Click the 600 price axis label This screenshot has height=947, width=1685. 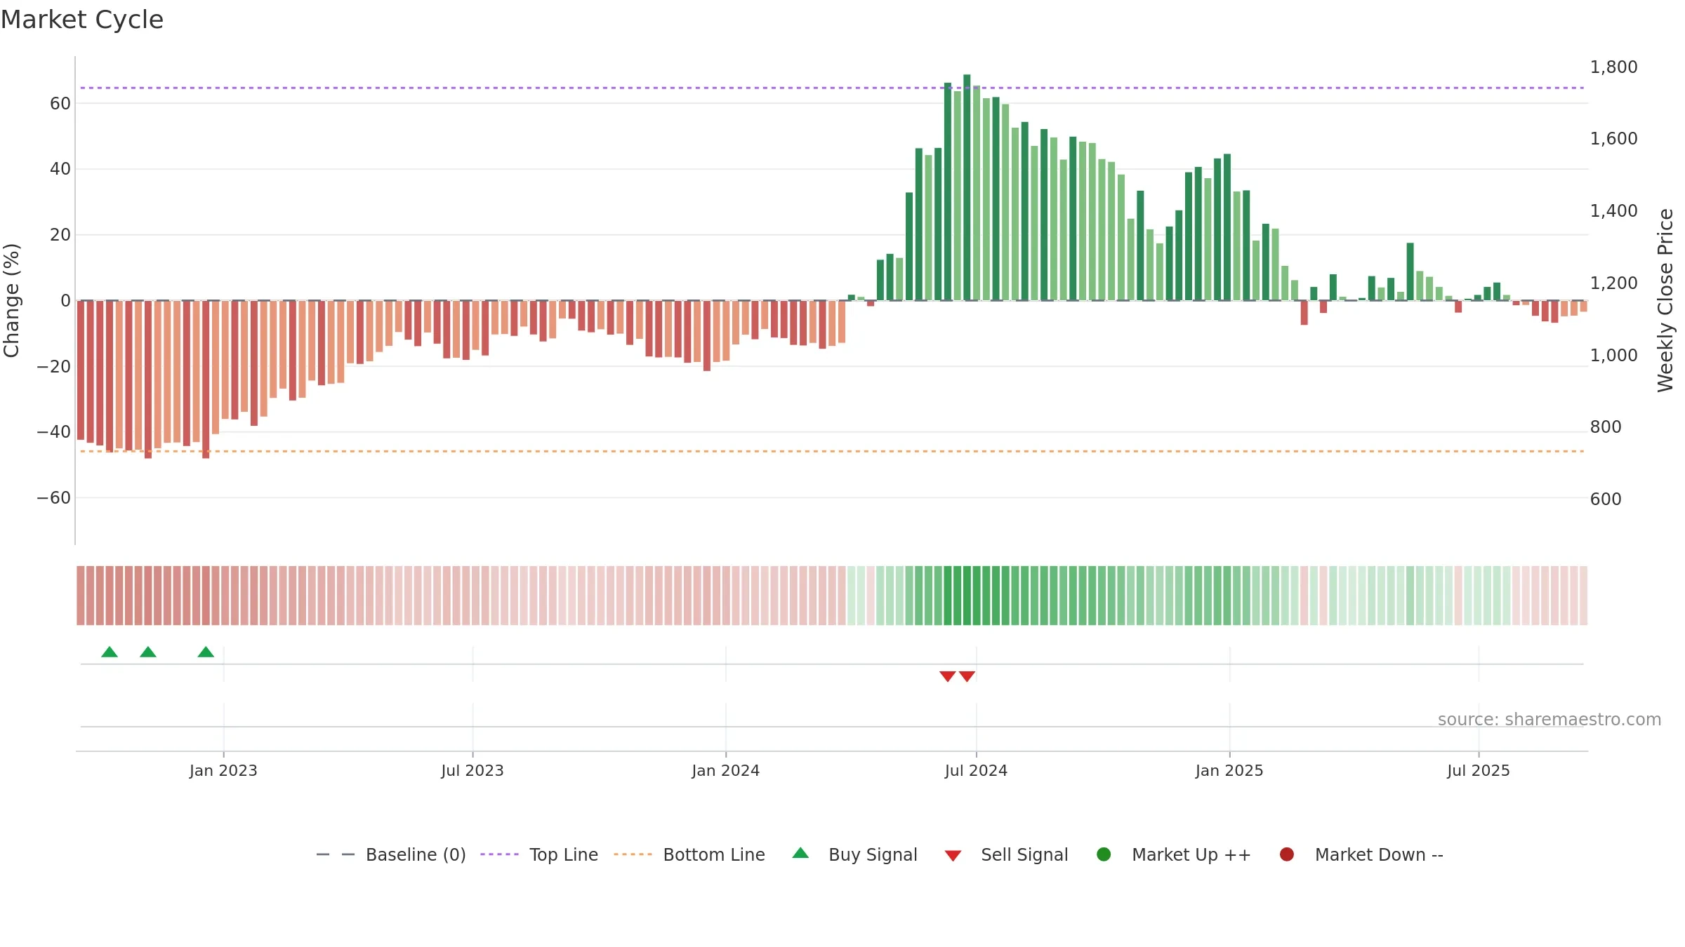pos(1606,499)
